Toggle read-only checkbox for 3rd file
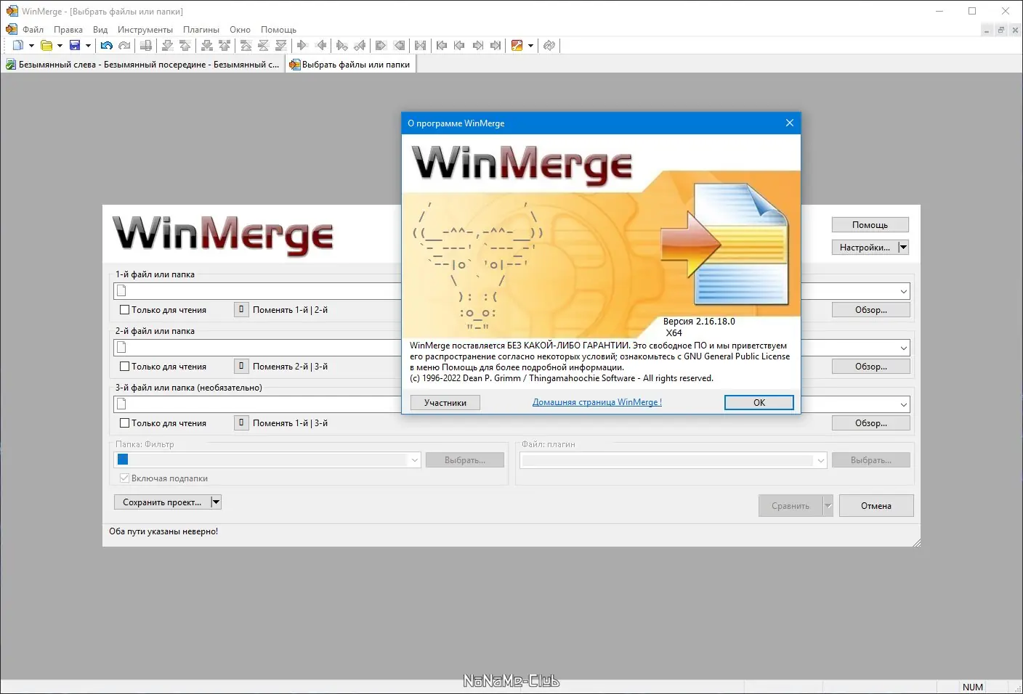Viewport: 1023px width, 694px height. click(124, 423)
